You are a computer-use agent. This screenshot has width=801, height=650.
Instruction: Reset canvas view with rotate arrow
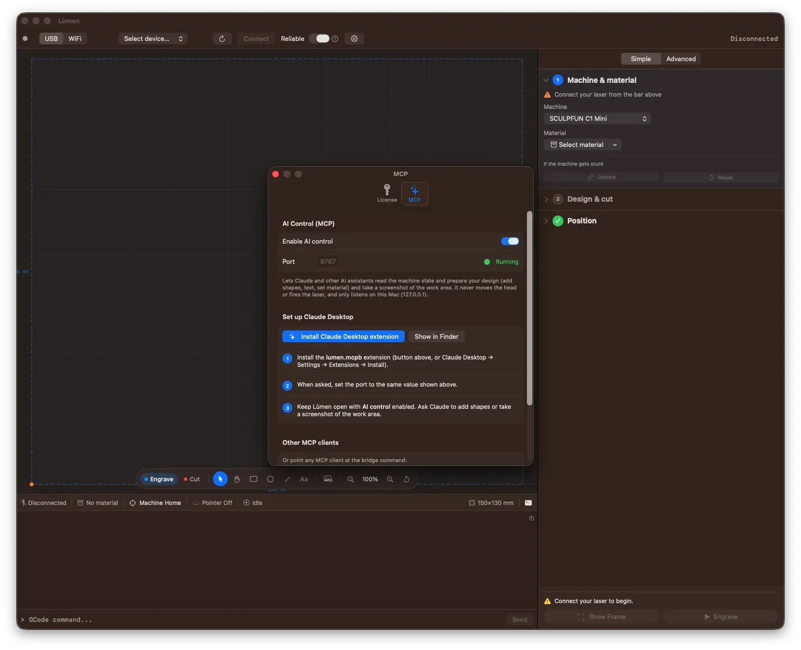point(407,479)
